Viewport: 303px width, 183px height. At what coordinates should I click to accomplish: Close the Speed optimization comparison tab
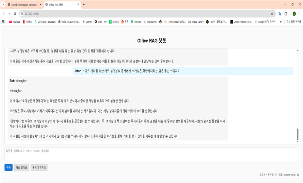click(x=40, y=4)
